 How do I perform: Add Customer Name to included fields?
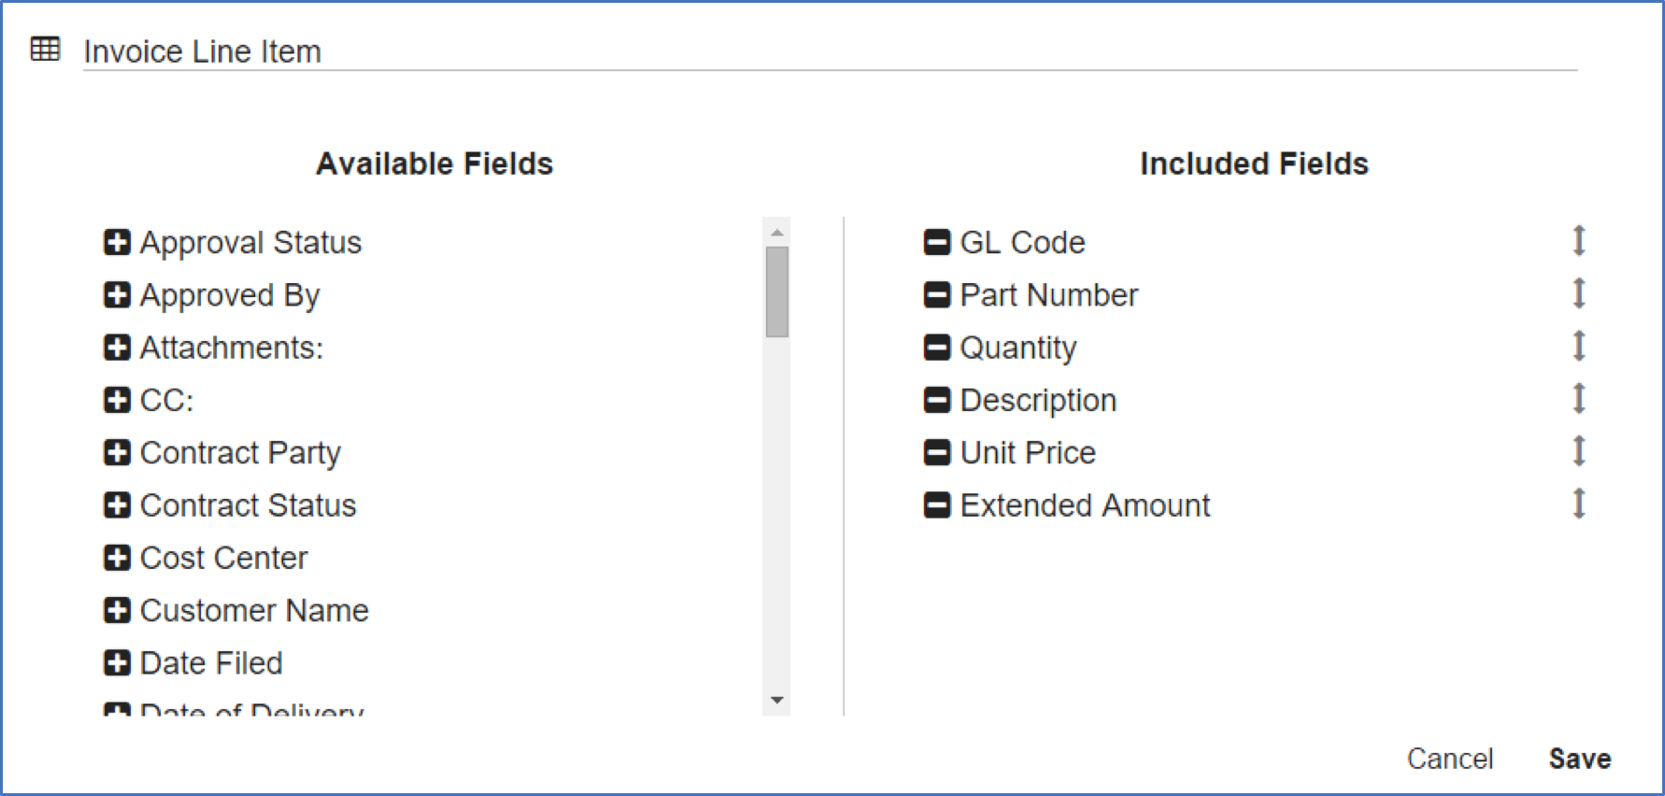coord(117,611)
